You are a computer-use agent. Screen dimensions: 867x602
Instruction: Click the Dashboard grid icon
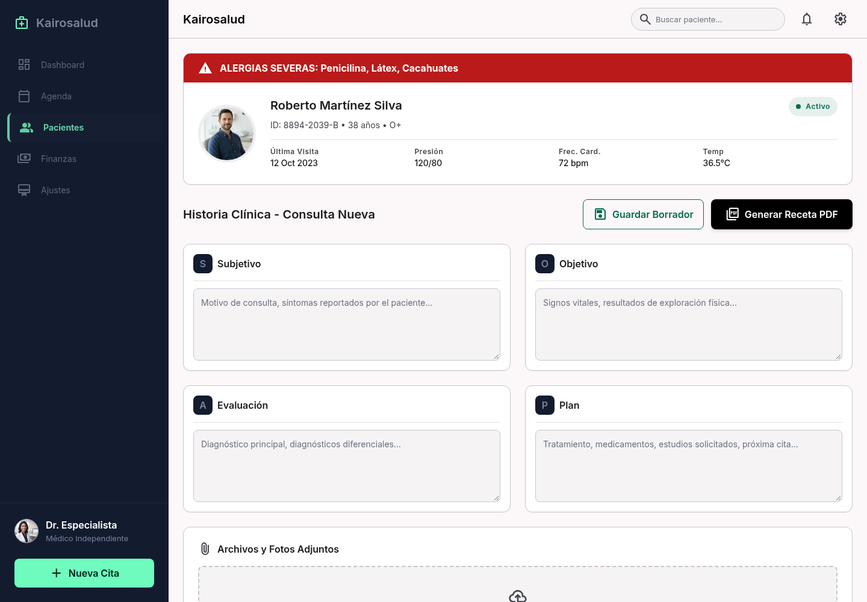24,64
